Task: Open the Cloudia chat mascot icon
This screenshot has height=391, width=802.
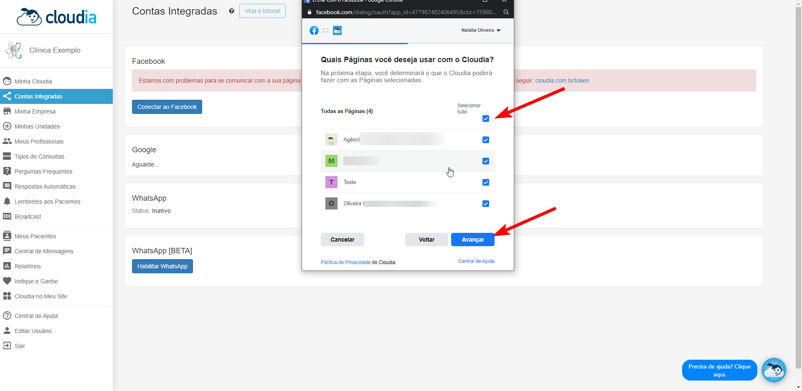Action: pos(774,370)
